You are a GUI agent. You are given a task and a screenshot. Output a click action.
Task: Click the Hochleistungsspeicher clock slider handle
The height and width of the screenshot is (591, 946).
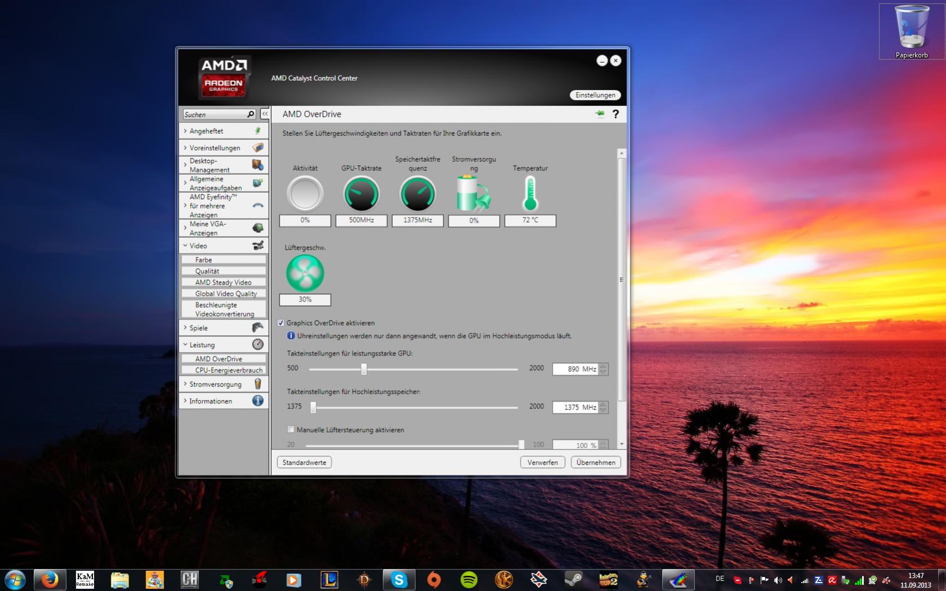click(313, 407)
